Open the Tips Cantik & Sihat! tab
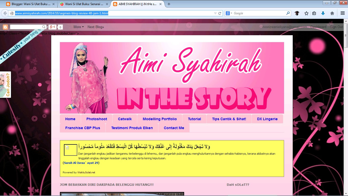This screenshot has height=196, width=348. pyautogui.click(x=229, y=119)
